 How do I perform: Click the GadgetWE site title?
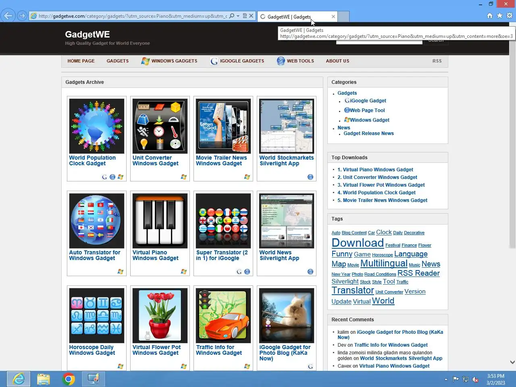click(x=87, y=35)
